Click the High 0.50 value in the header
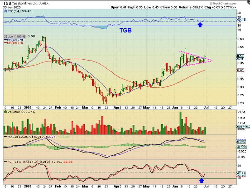 point(135,7)
